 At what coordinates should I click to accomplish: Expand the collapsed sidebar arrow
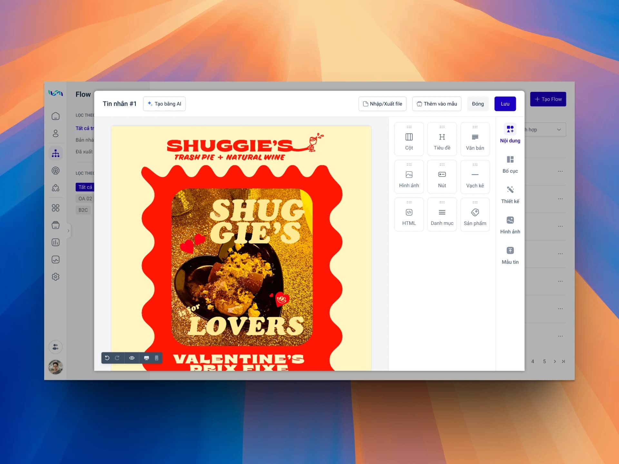point(68,231)
